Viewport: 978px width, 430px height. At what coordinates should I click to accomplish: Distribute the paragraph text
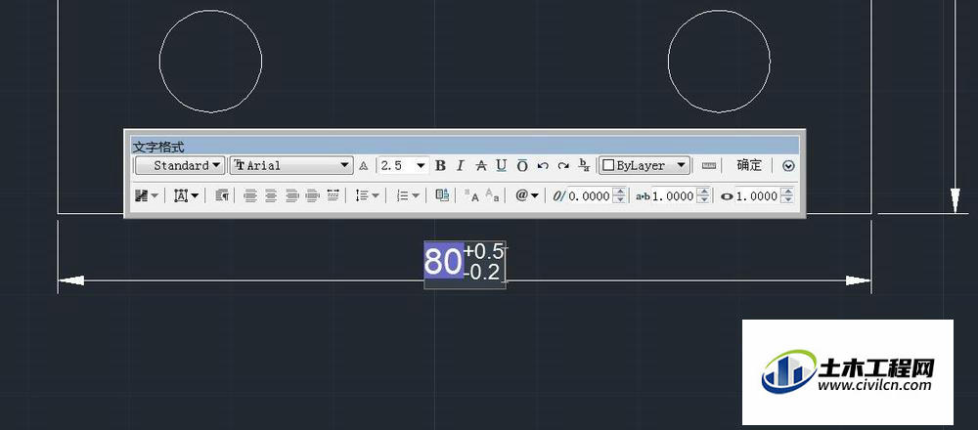click(333, 195)
